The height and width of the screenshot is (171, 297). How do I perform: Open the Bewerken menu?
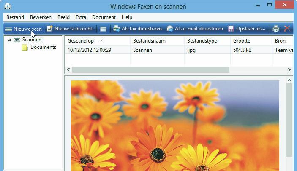pos(41,17)
